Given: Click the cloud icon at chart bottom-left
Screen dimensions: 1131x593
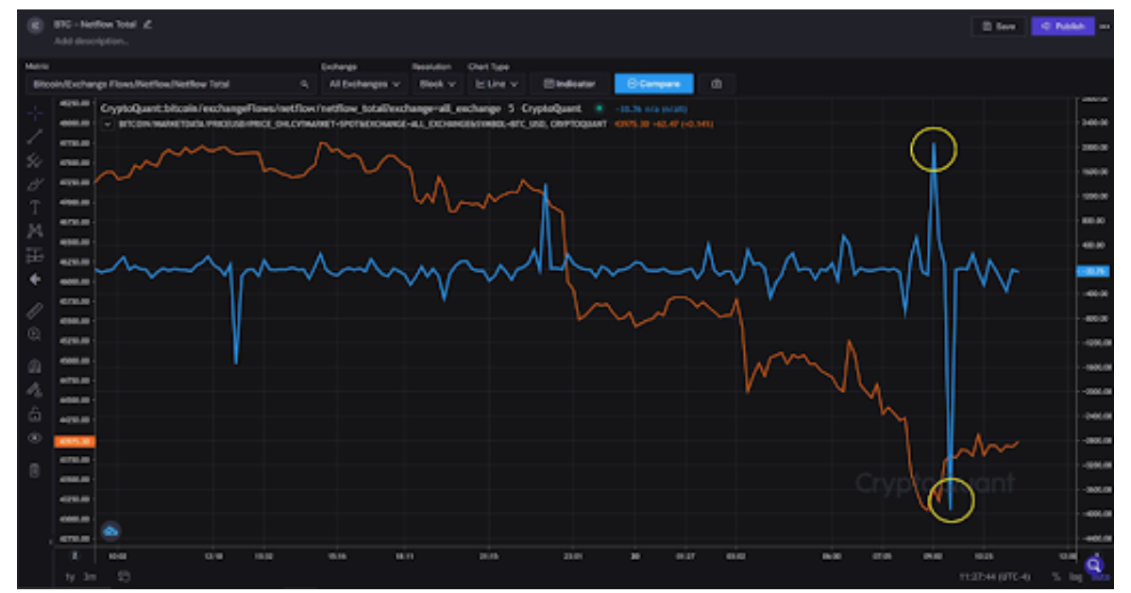Looking at the screenshot, I should click(110, 532).
